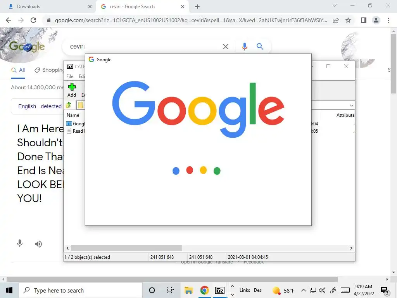The height and width of the screenshot is (298, 397).
Task: Listen to source text speaker icon
Action: [38, 244]
